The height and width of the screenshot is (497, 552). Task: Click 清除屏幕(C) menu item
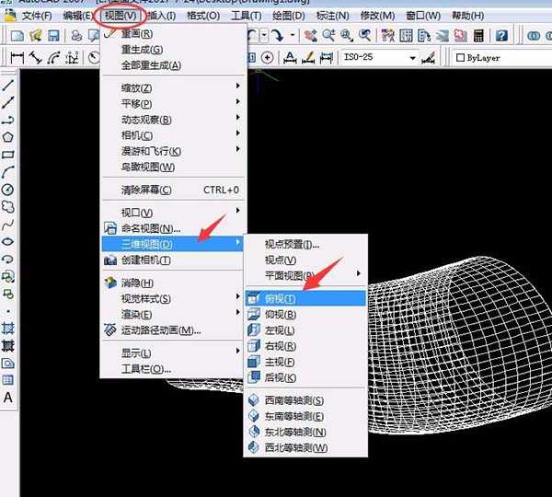coord(173,190)
